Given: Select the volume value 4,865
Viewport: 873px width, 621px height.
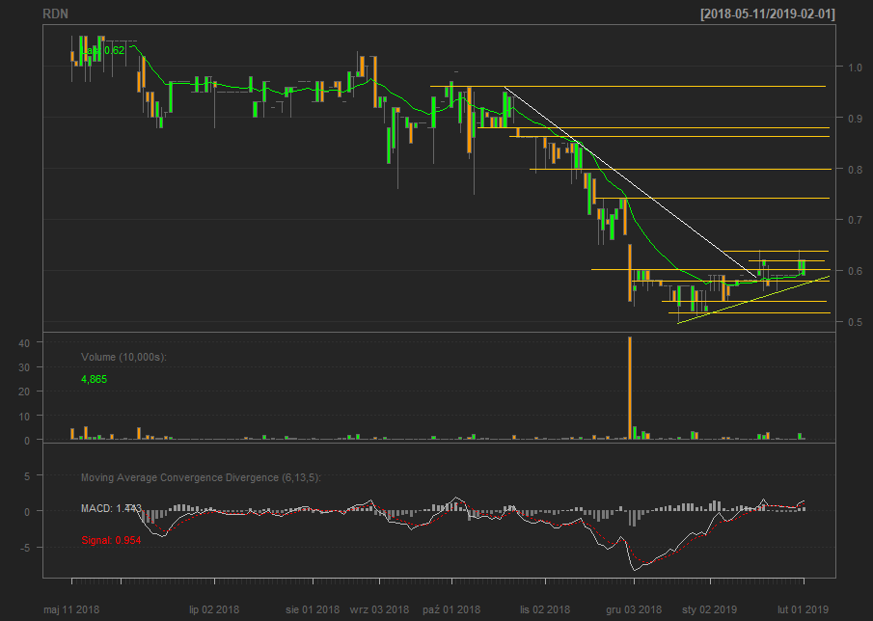Looking at the screenshot, I should click(x=95, y=380).
